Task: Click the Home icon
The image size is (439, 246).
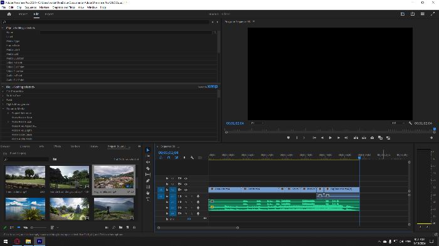Action: point(9,14)
